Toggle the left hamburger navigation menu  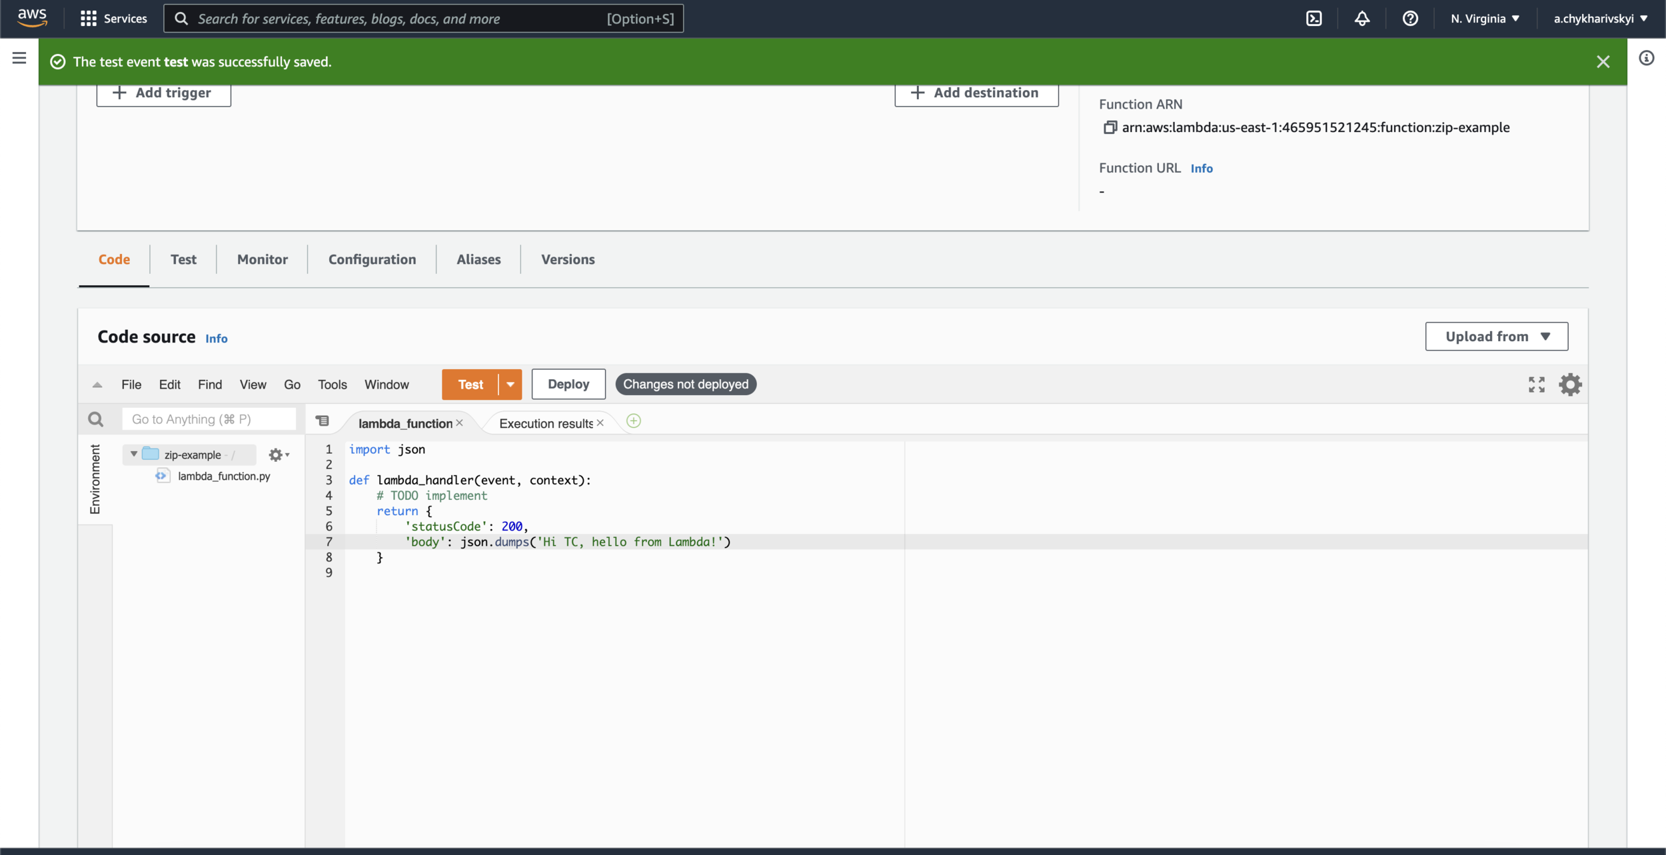(x=19, y=59)
